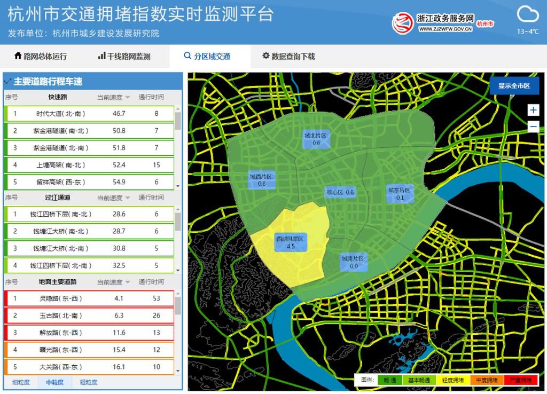Zoom in using the map plus icon

(532, 109)
